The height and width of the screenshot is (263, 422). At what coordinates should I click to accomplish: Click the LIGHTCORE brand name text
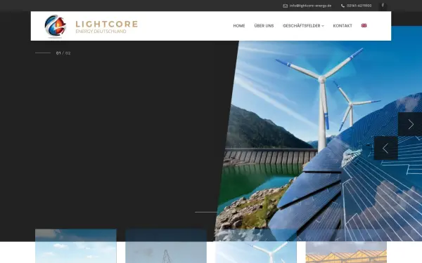pyautogui.click(x=107, y=24)
